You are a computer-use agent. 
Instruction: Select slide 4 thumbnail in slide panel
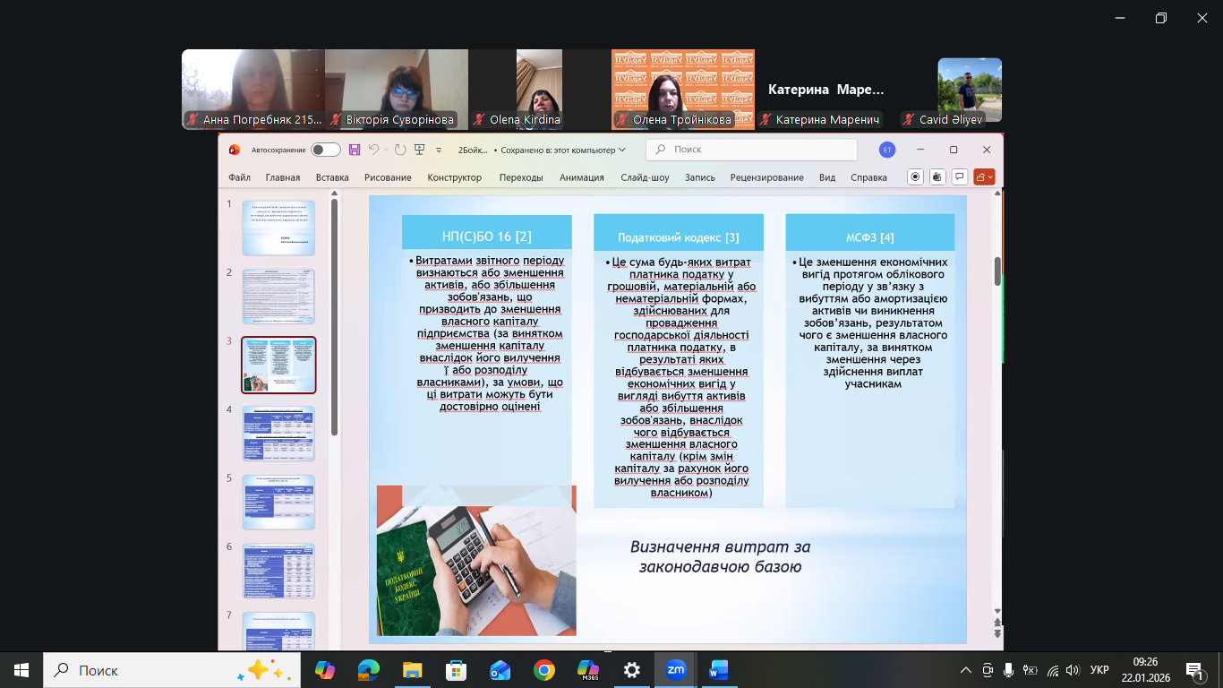pos(278,434)
